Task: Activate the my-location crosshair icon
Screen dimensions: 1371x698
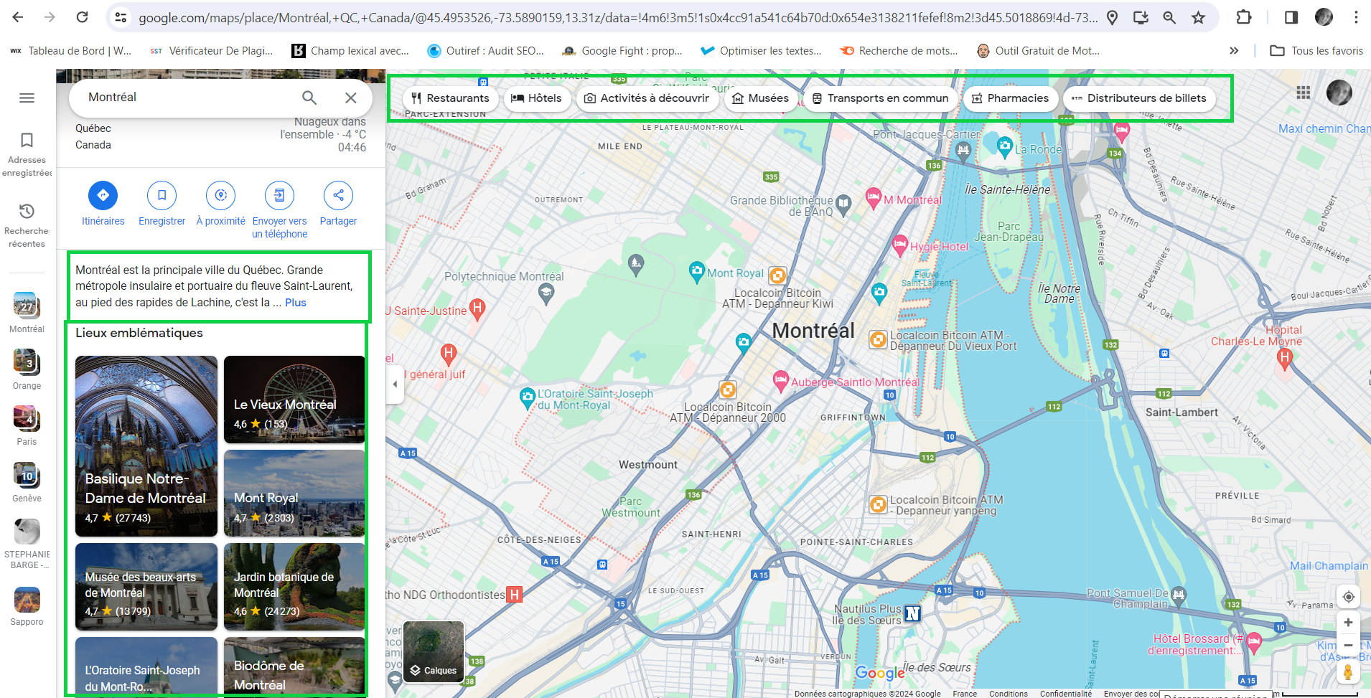Action: pyautogui.click(x=1348, y=596)
